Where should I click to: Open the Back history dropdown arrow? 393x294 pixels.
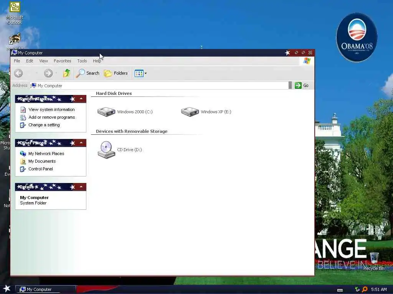[36, 73]
